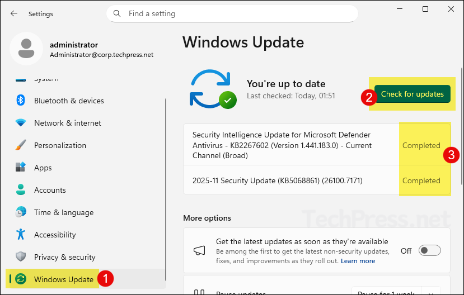Viewport: 464px width, 295px height.
Task: Select Windows Update in sidebar
Action: point(86,279)
